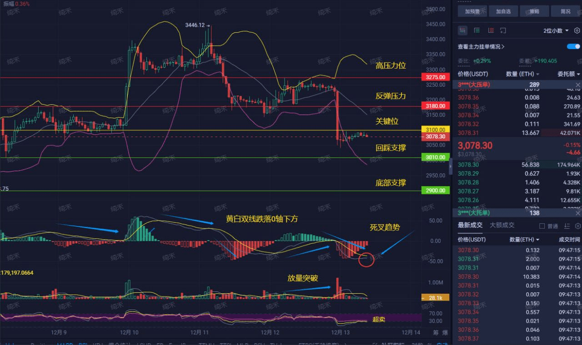Click the trade row with quantity 10.383

pos(517,276)
